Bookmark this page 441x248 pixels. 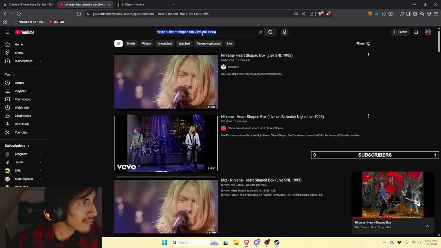[79, 14]
